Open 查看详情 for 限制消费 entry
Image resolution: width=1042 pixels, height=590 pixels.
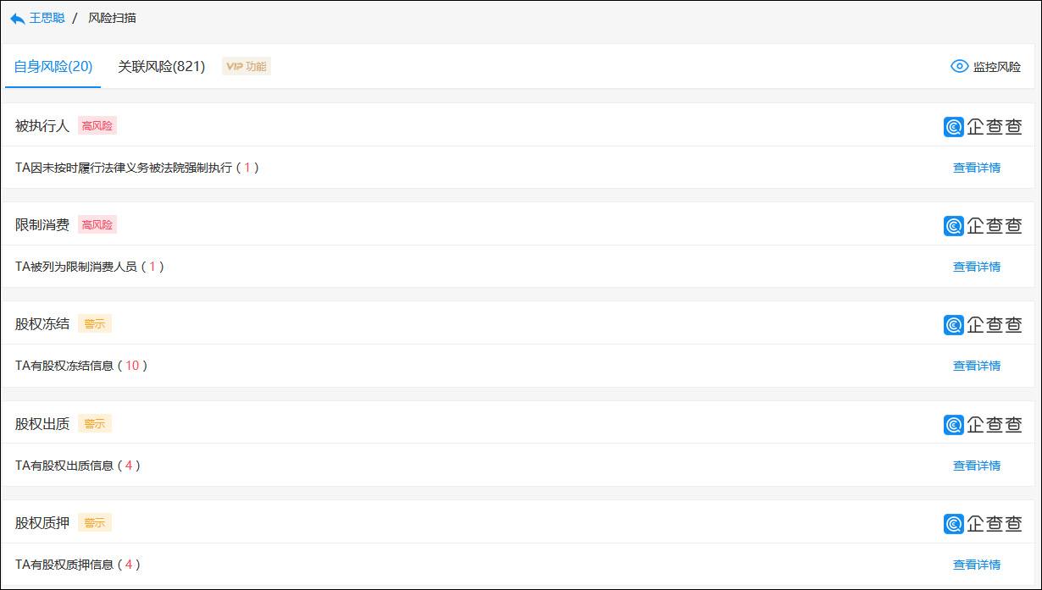click(976, 267)
